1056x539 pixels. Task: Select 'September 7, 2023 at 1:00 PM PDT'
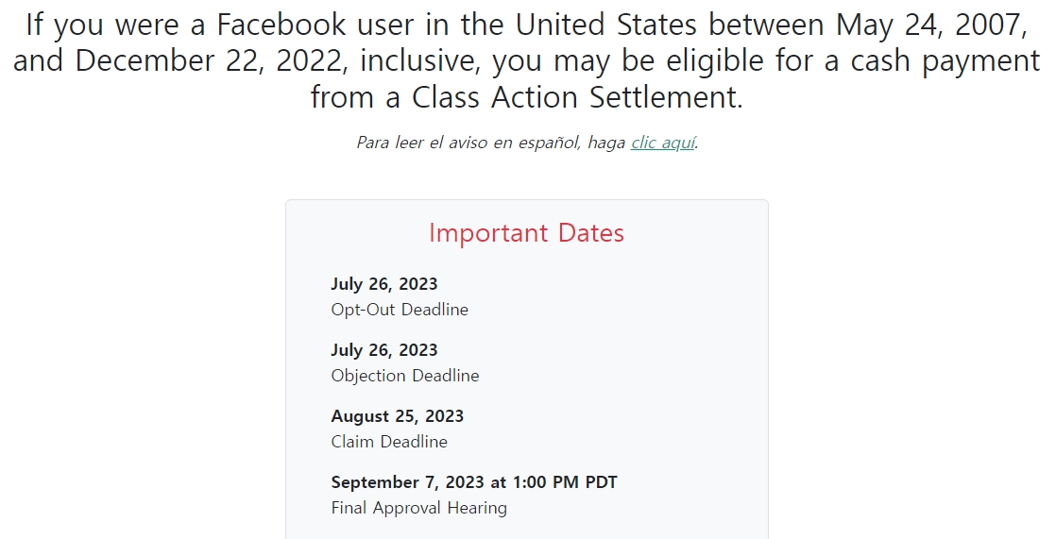point(474,481)
